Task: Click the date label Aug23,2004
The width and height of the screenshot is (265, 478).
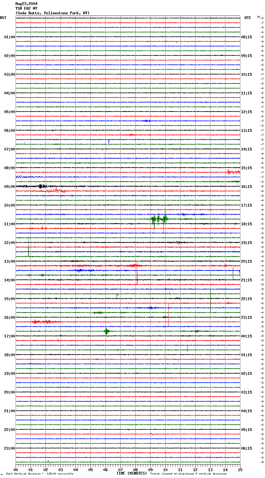Action: (x=26, y=4)
